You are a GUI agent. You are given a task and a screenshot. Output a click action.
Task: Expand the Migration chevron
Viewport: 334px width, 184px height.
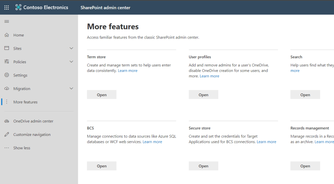pos(71,89)
